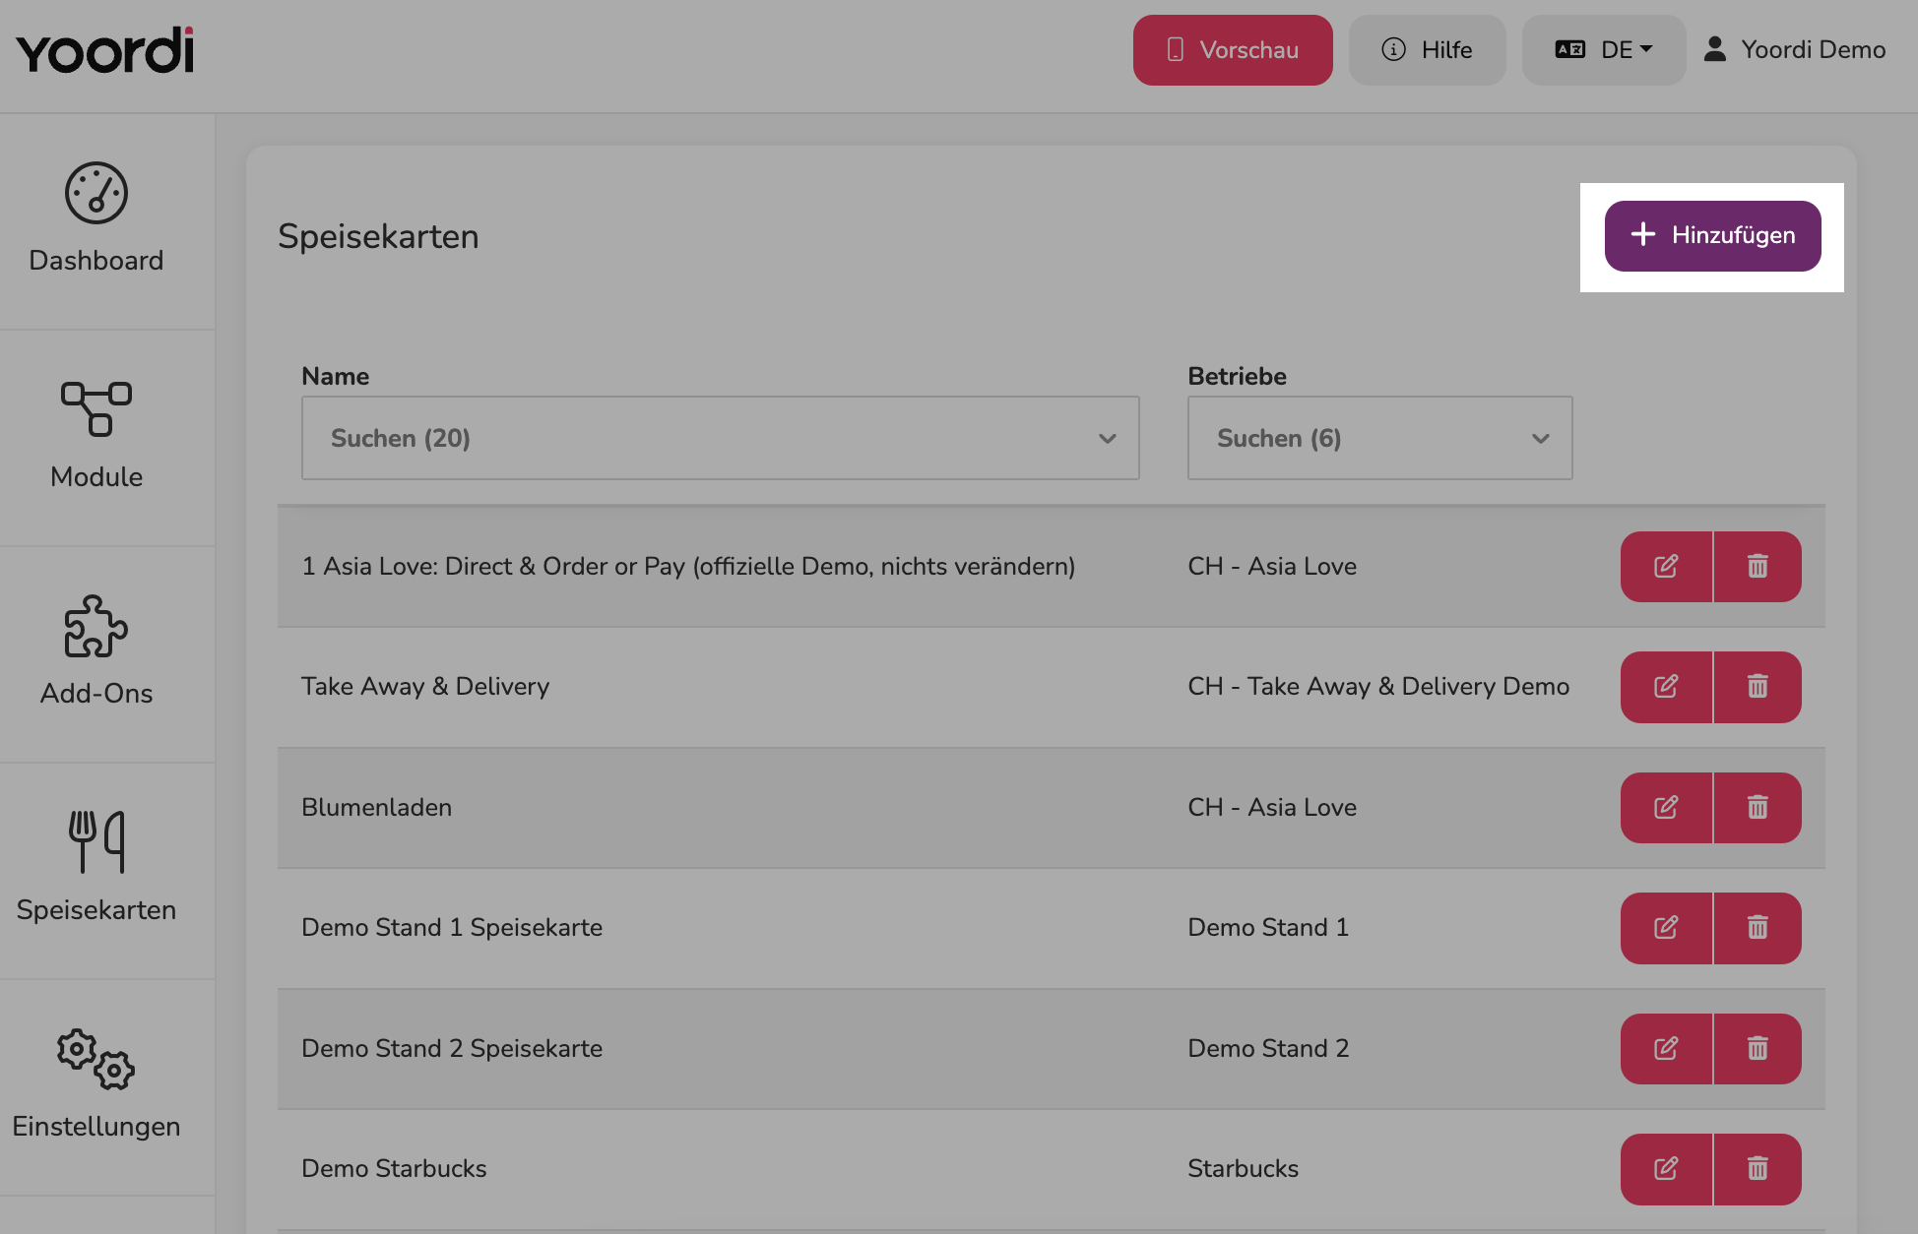Edit the Take Away & Delivery menu

tap(1666, 687)
